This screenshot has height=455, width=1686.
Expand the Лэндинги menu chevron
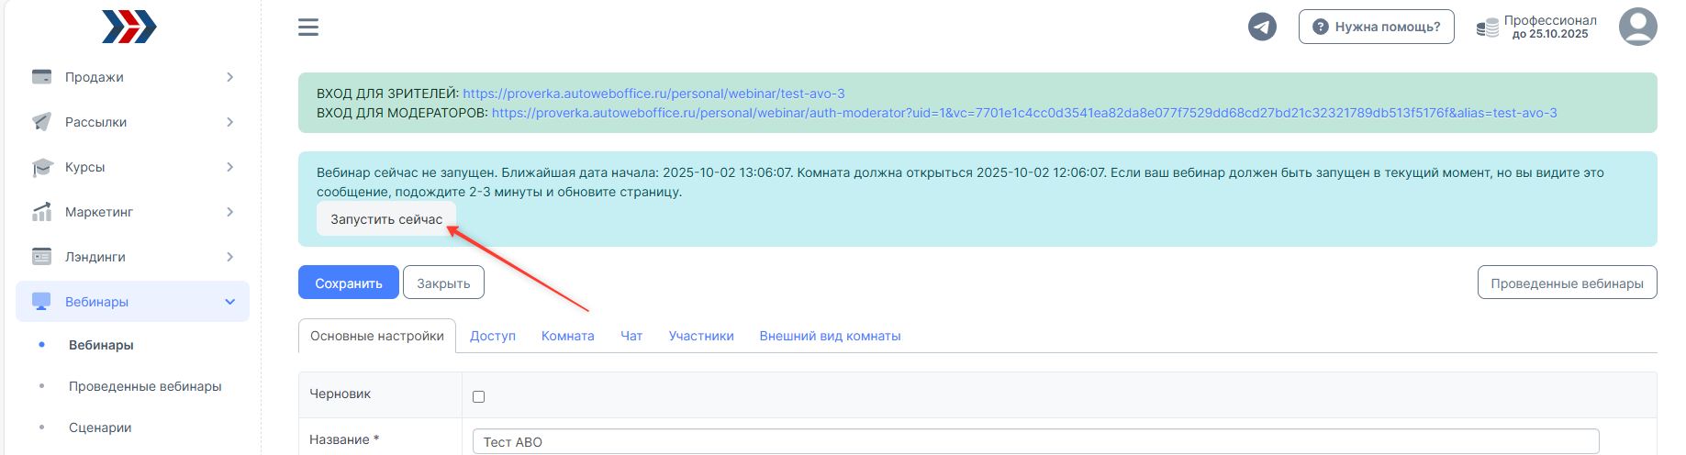click(x=229, y=257)
